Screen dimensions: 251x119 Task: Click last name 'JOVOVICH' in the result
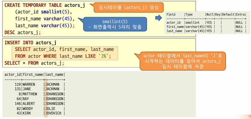(53, 113)
